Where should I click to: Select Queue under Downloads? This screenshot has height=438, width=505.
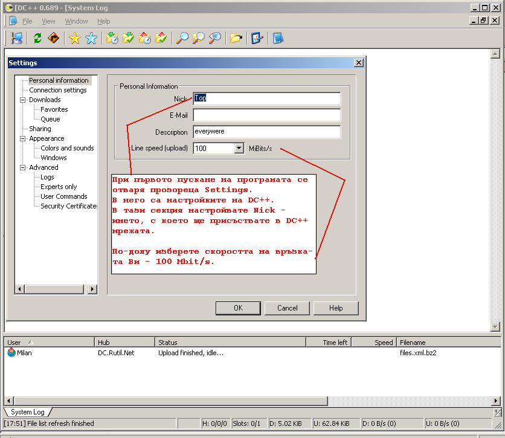click(50, 119)
